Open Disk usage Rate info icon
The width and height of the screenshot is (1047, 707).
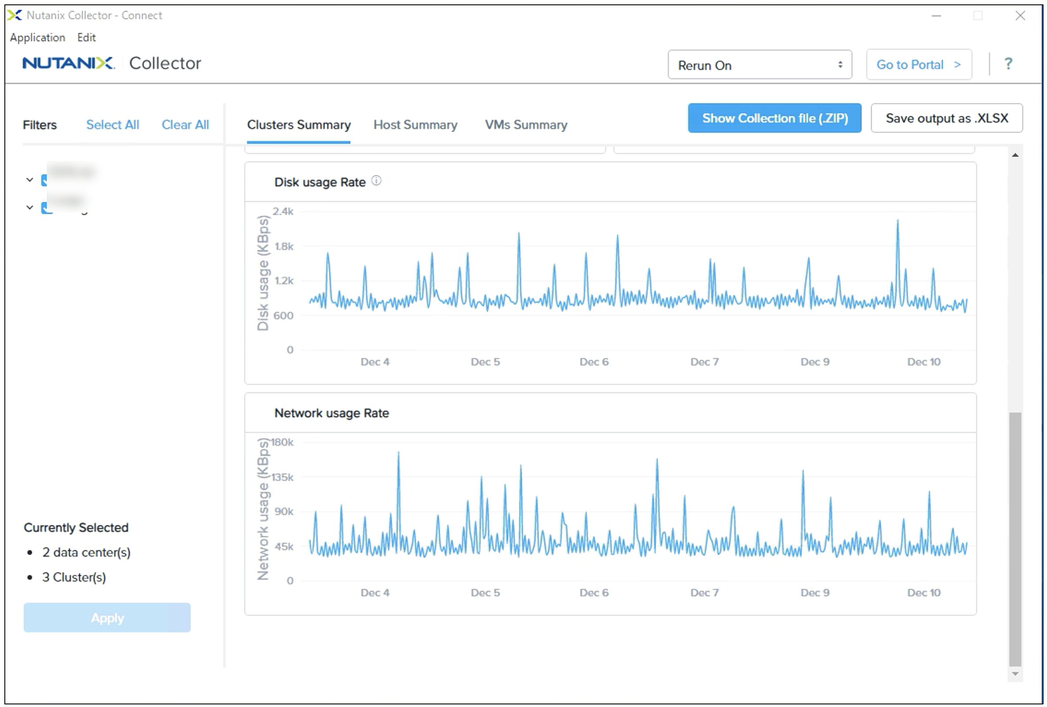376,181
